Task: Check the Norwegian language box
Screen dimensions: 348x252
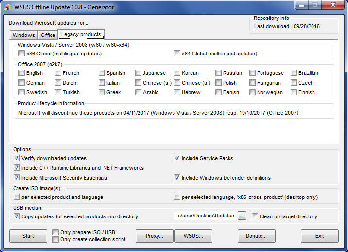Action: coord(252,92)
